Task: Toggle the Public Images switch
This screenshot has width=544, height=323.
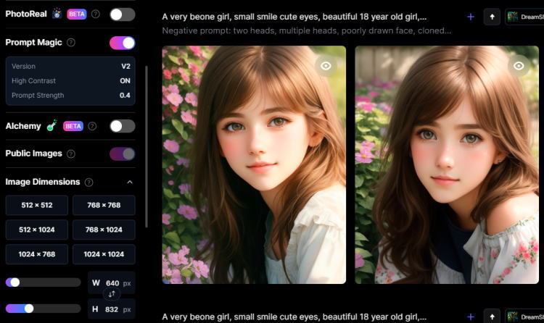Action: tap(122, 154)
